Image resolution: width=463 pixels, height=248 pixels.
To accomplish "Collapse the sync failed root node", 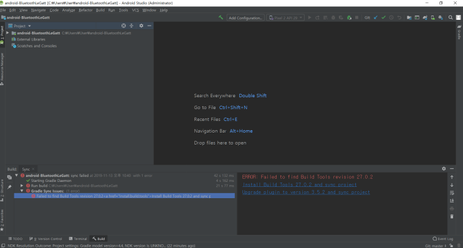I will 17,175.
